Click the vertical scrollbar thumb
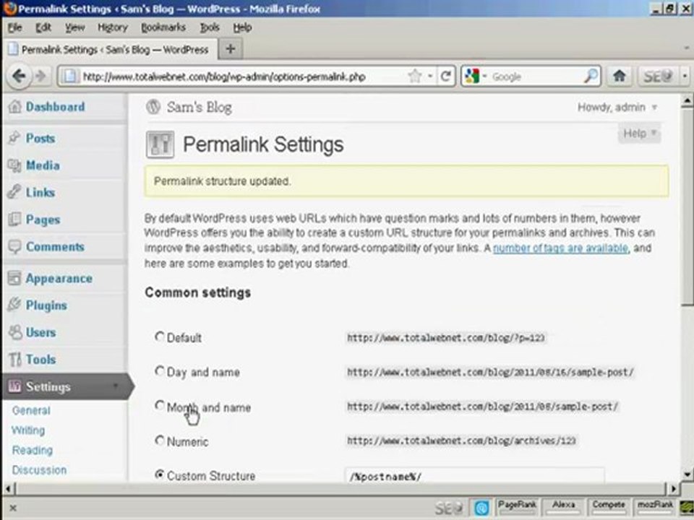The height and width of the screenshot is (520, 694). coord(687,207)
